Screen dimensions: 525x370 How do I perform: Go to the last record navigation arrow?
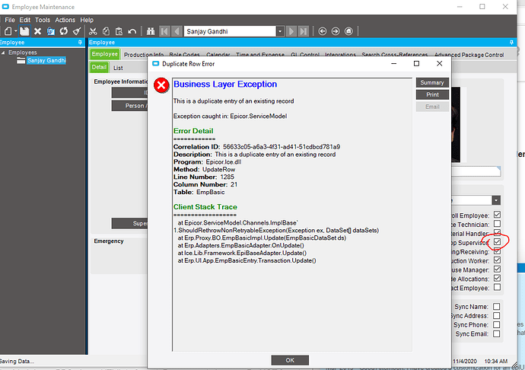[304, 31]
